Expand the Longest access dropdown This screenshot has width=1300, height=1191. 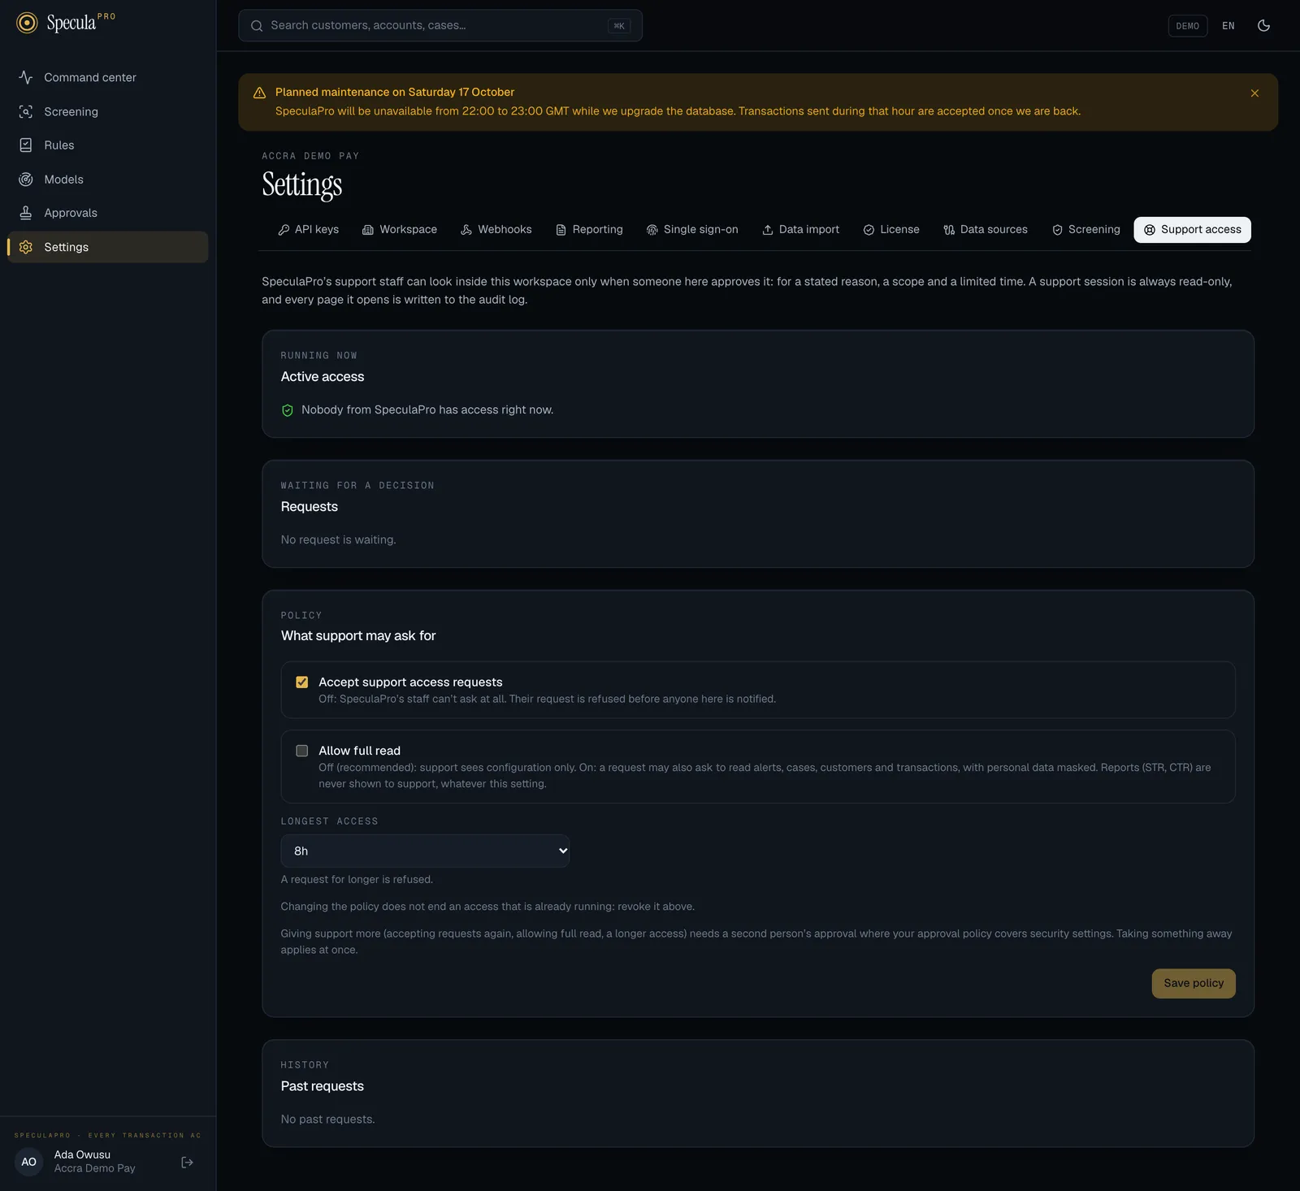(425, 851)
